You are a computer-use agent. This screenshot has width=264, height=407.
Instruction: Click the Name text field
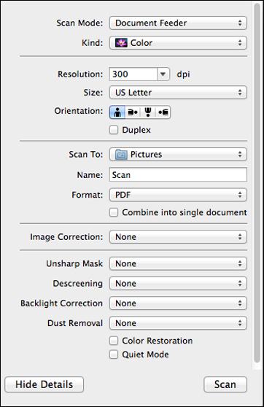coord(178,174)
